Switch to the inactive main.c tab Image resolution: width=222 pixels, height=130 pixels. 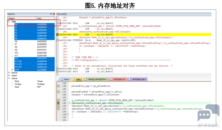65,79
